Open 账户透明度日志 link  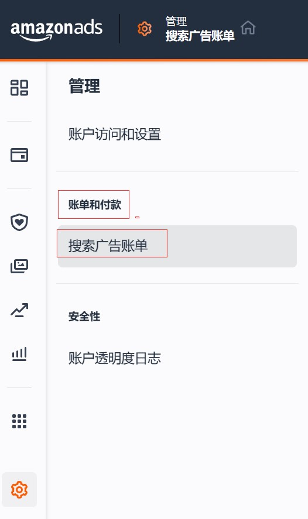coord(115,358)
